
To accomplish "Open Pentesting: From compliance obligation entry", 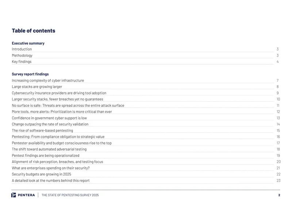I will tap(58, 137).
